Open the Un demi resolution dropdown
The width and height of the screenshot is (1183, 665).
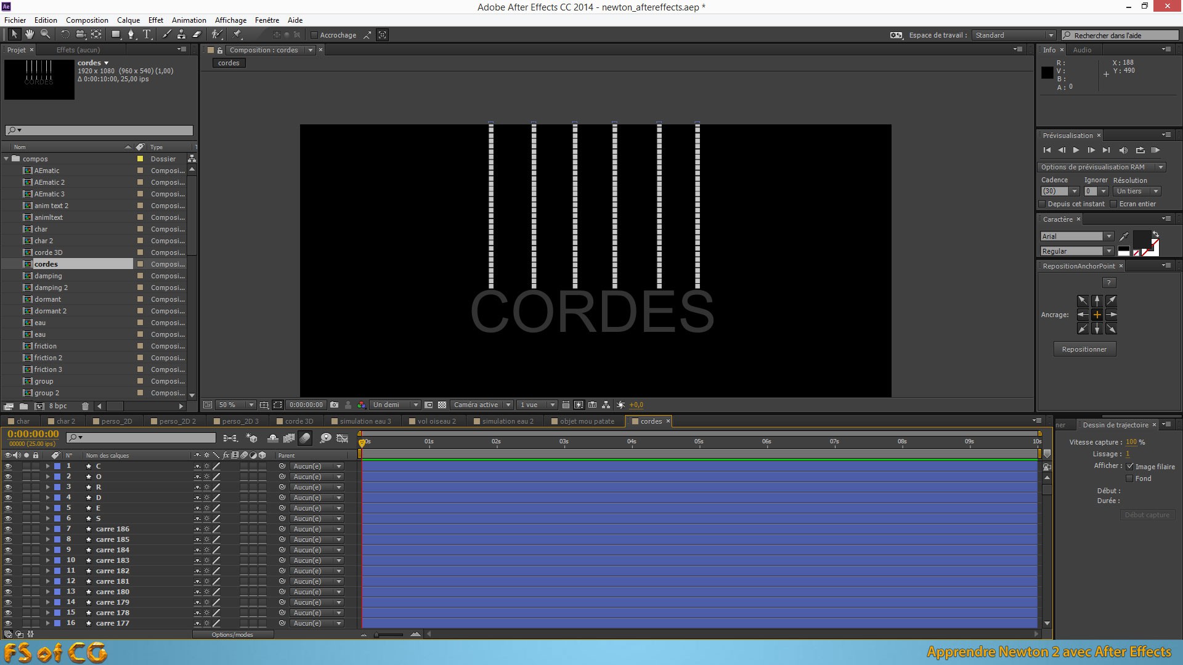(416, 405)
